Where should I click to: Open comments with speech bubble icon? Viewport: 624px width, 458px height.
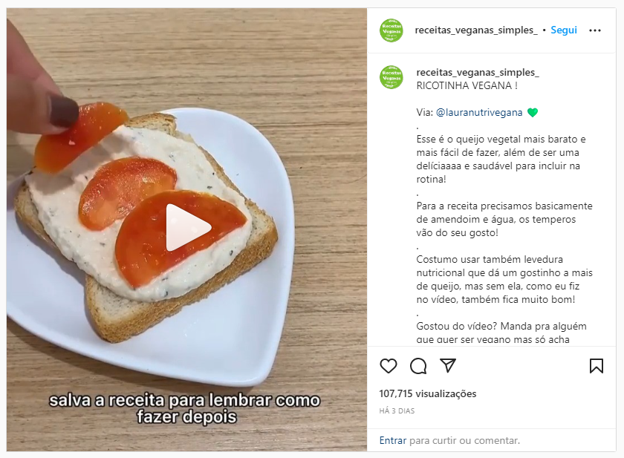click(418, 366)
